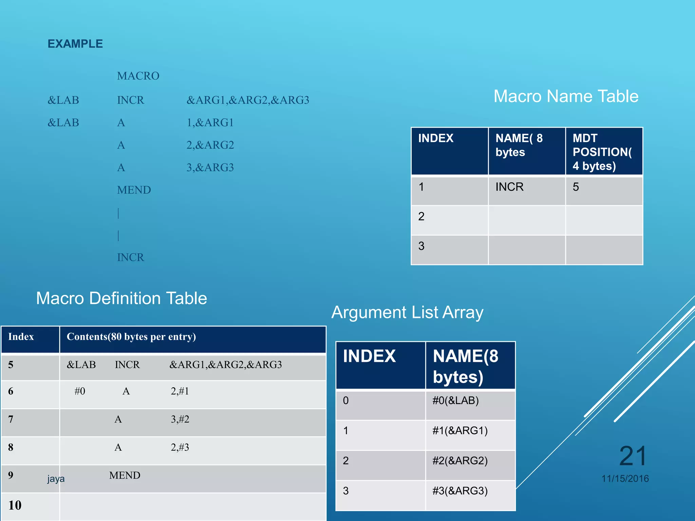The width and height of the screenshot is (695, 521).
Task: Click the Argument List Array title
Action: 407,312
